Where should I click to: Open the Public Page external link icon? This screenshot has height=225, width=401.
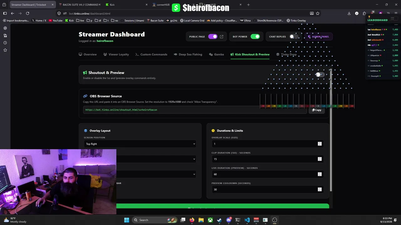[x=221, y=37]
